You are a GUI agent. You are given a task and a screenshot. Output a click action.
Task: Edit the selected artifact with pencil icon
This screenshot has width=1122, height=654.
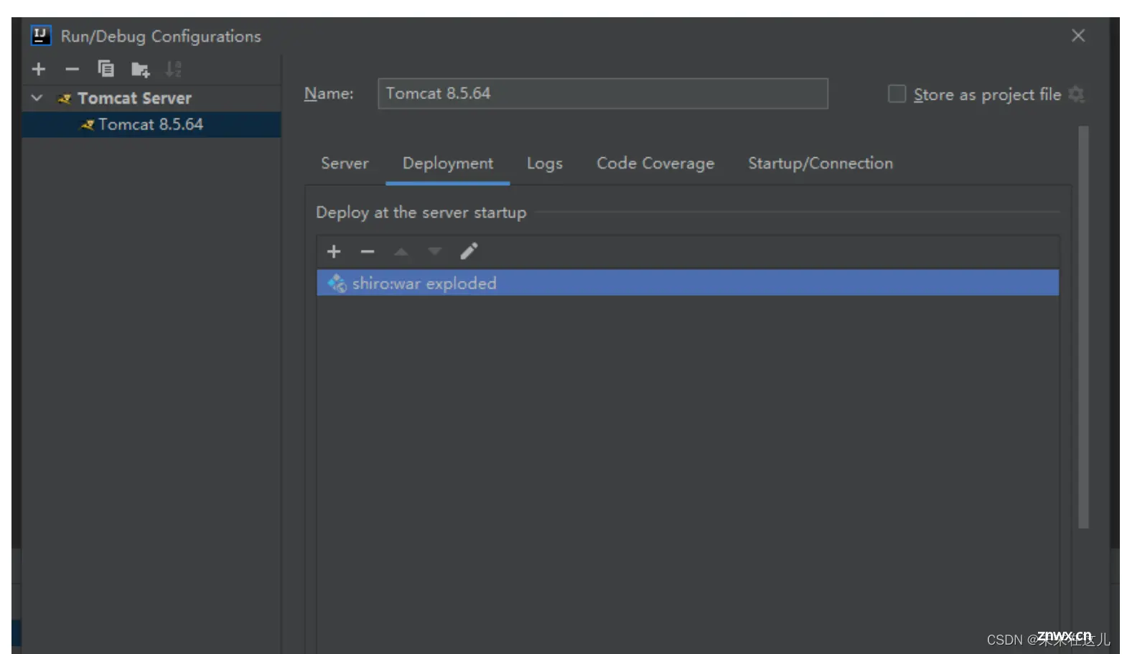(469, 251)
